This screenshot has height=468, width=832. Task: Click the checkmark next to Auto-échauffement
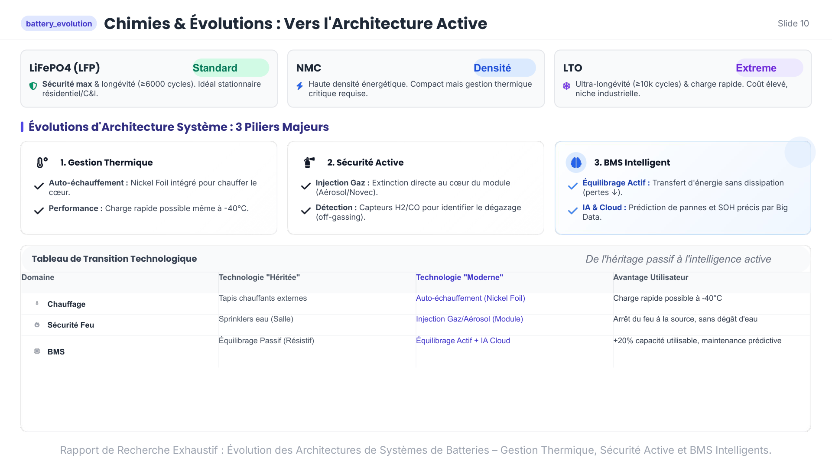tap(39, 186)
